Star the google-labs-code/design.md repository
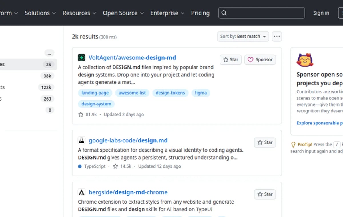This screenshot has height=217, width=343. 265,142
